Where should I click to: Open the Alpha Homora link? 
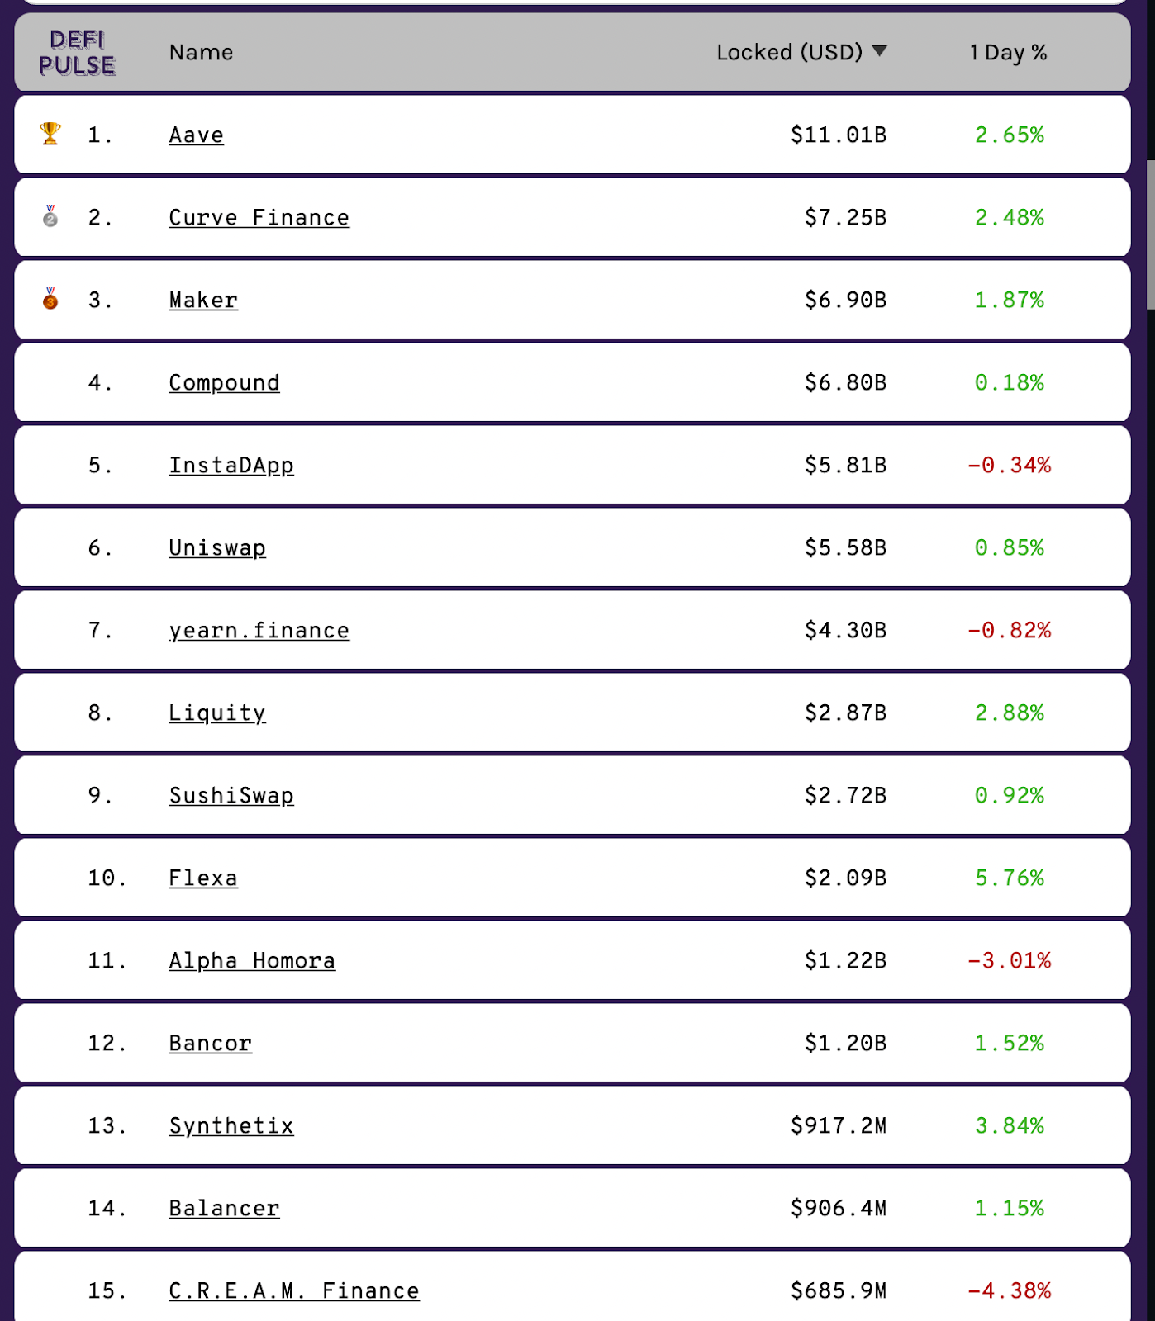pyautogui.click(x=252, y=960)
